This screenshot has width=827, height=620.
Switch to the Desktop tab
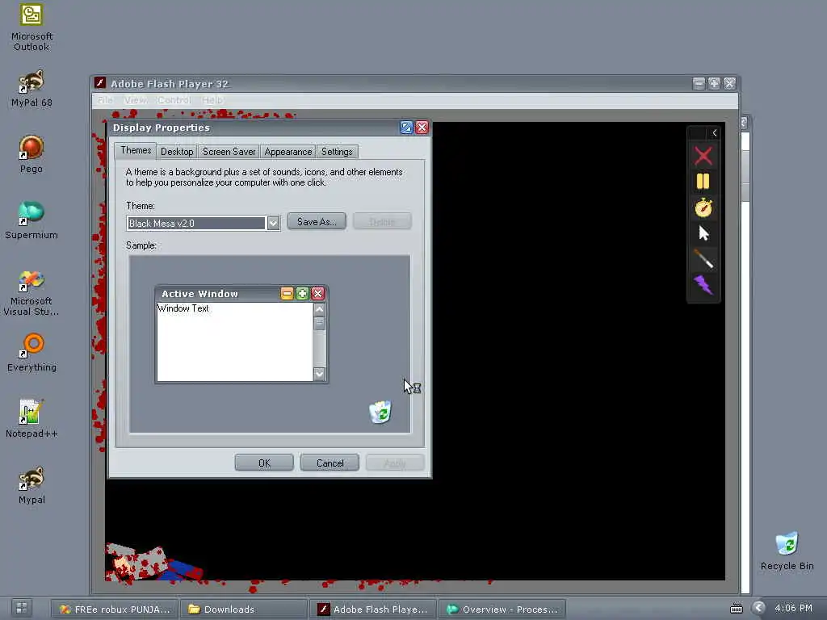[177, 152]
